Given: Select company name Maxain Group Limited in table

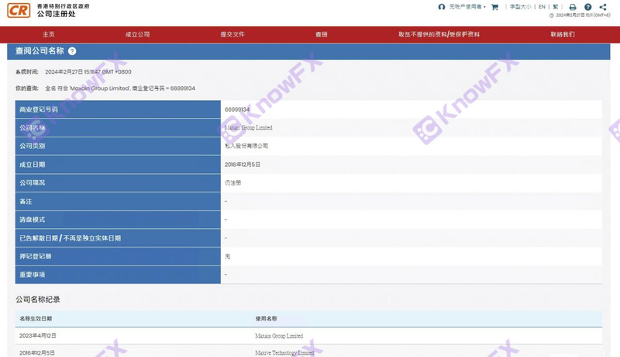Looking at the screenshot, I should (x=248, y=127).
